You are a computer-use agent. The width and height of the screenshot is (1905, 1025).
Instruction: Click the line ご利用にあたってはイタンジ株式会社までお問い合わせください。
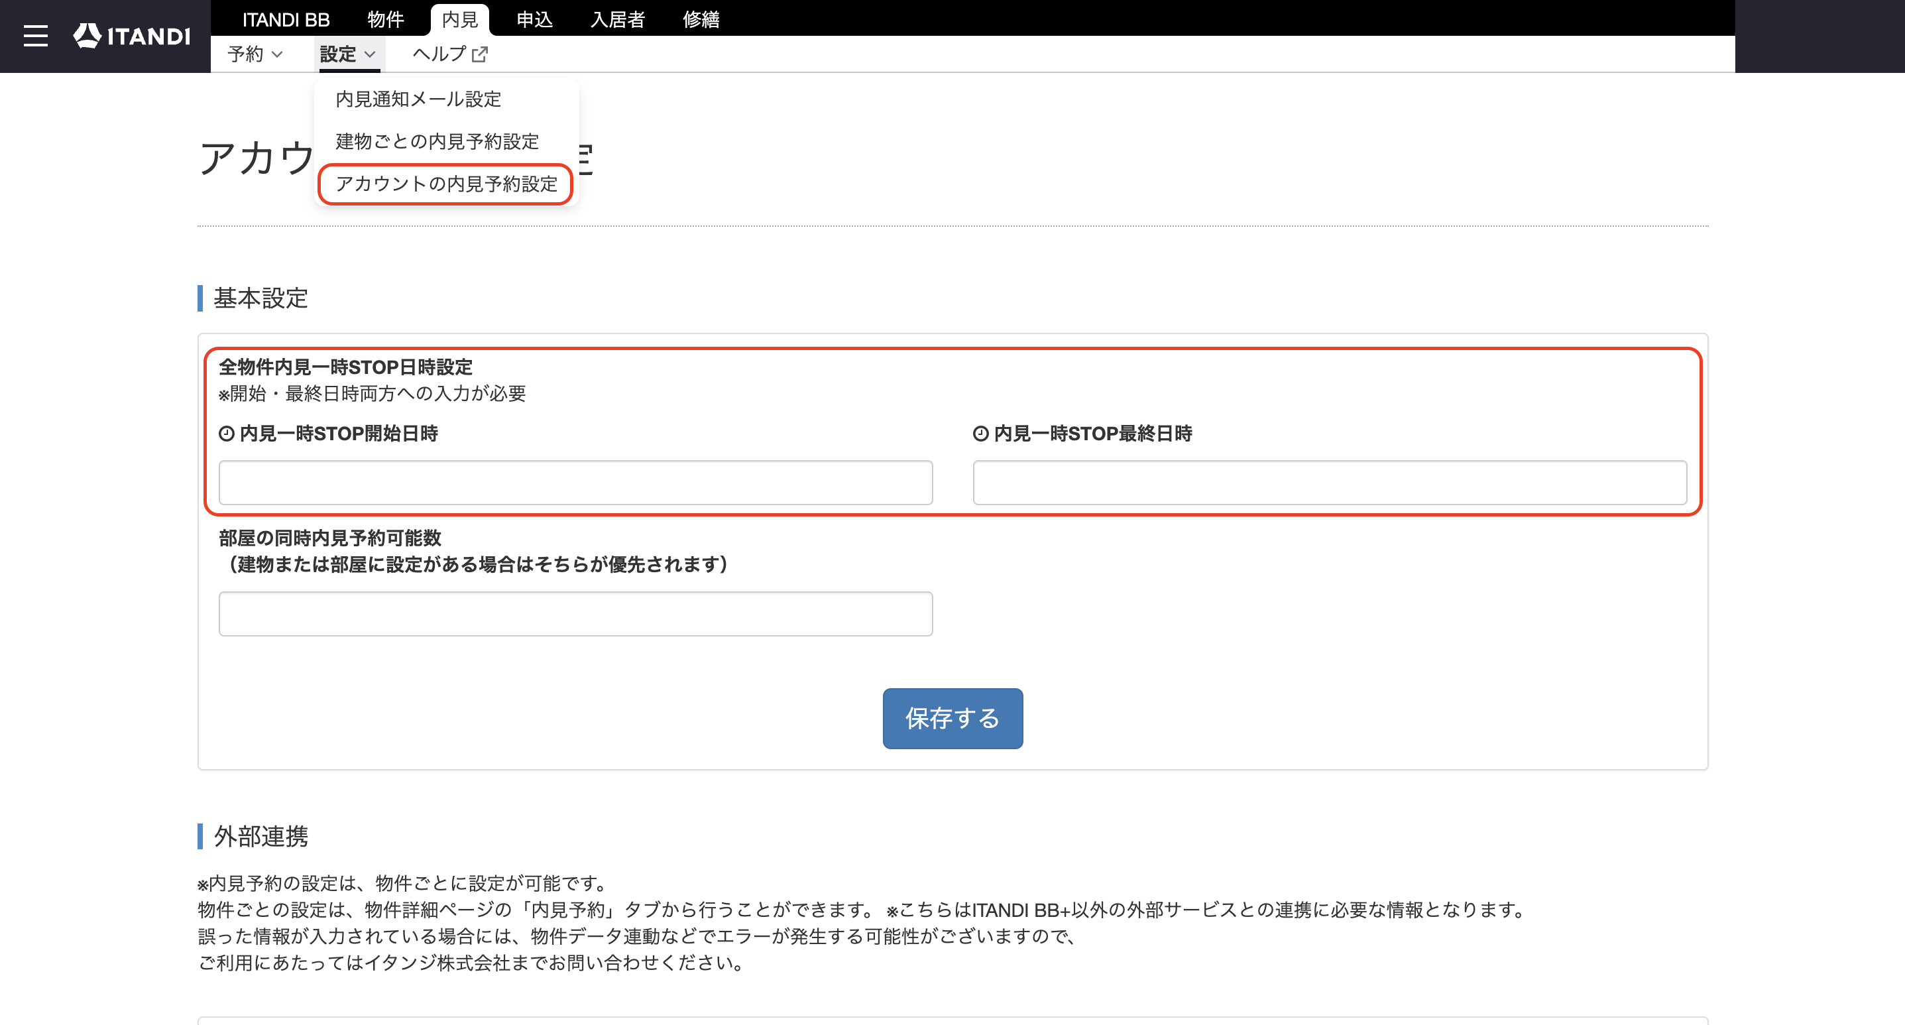pyautogui.click(x=471, y=962)
